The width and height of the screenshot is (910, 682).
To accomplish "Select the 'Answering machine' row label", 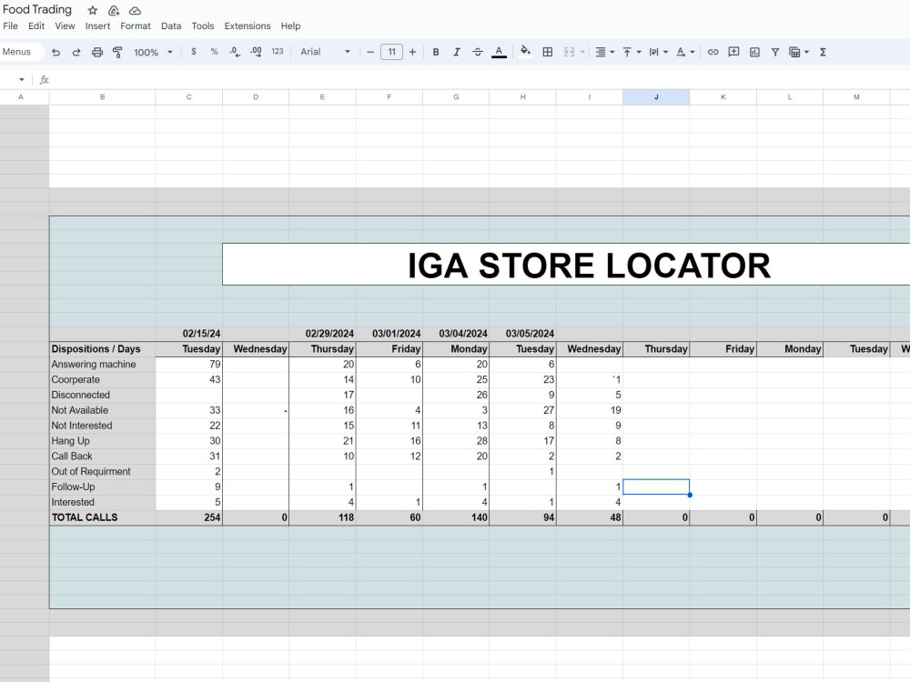I will pos(102,365).
